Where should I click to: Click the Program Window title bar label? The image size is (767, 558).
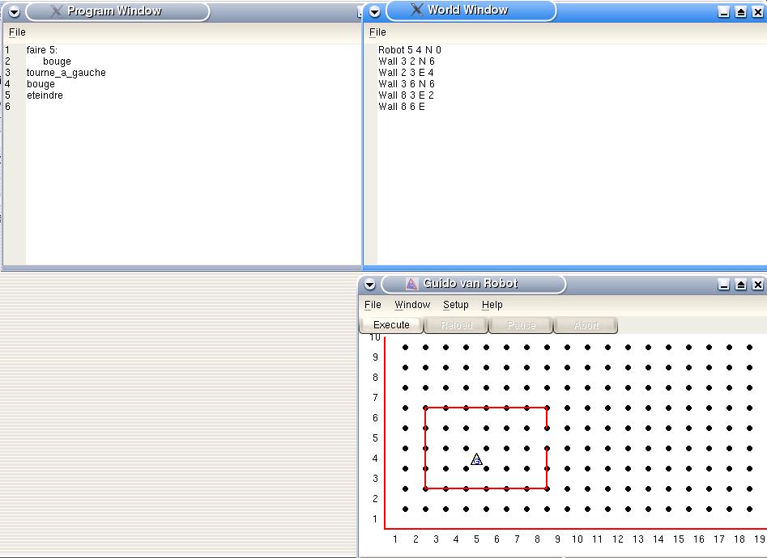[x=114, y=11]
